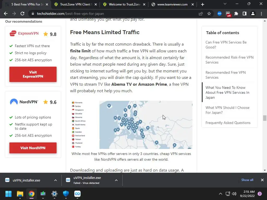Open Frequently Asked Questions link
Screen dimensions: 267x200
tap(228, 123)
